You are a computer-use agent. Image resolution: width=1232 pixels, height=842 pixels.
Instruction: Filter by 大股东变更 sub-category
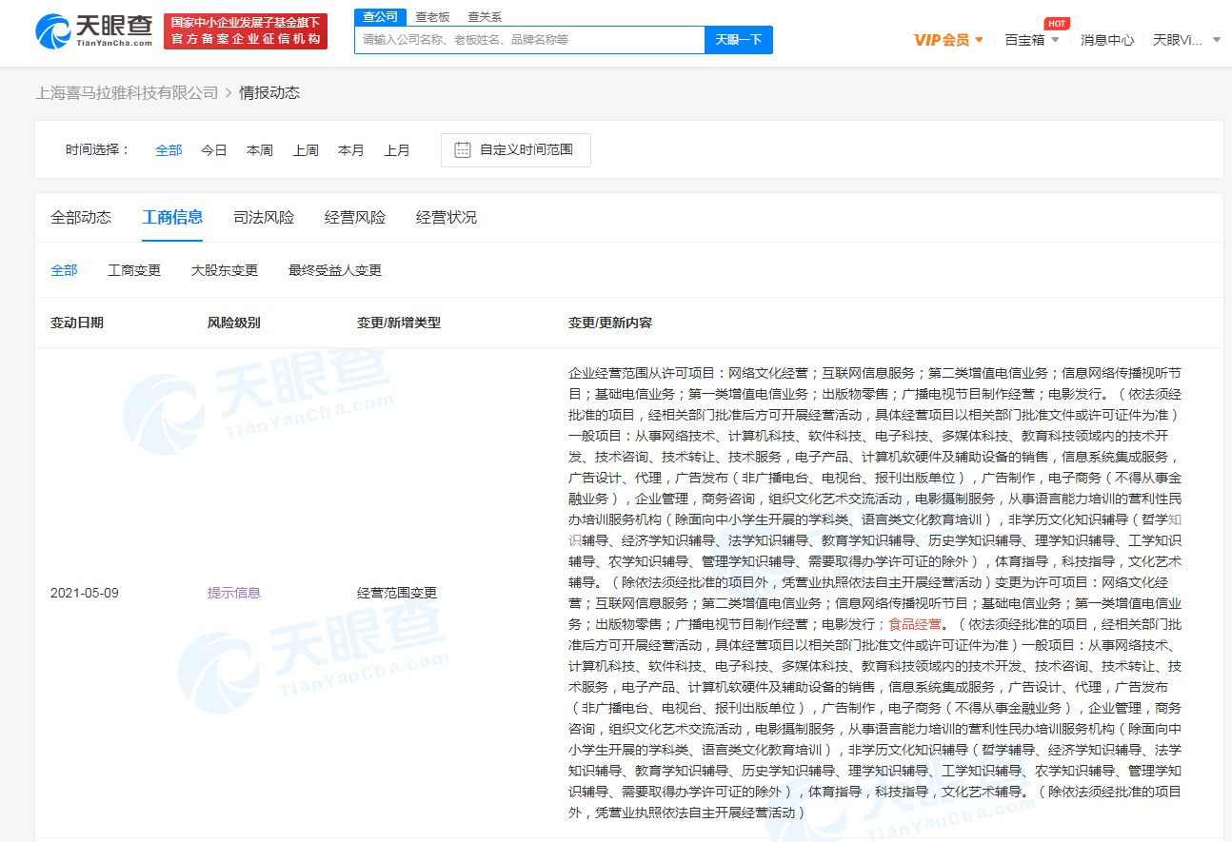(225, 270)
